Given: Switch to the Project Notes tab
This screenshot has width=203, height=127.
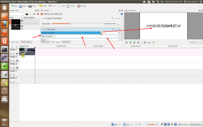Looking at the screenshot, I should 26,42.
